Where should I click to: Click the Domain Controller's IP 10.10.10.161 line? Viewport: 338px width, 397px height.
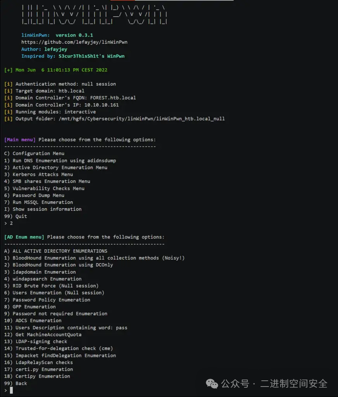pyautogui.click(x=62, y=105)
